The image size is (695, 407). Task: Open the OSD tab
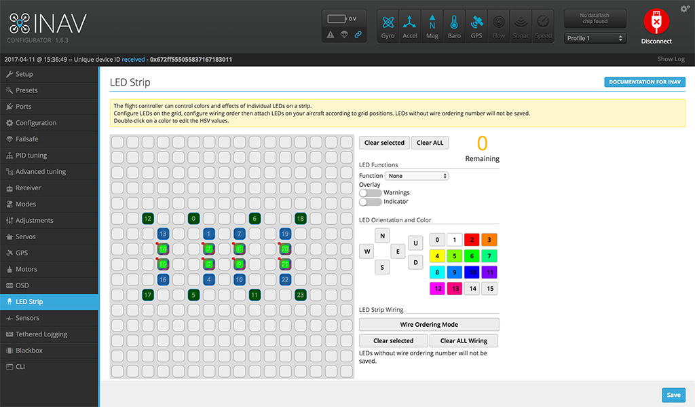[x=49, y=285]
